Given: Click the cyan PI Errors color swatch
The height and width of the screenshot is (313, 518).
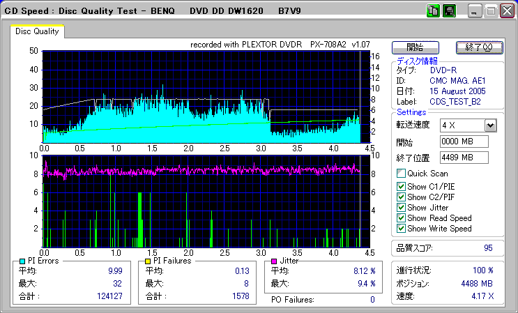Looking at the screenshot, I should (x=22, y=261).
